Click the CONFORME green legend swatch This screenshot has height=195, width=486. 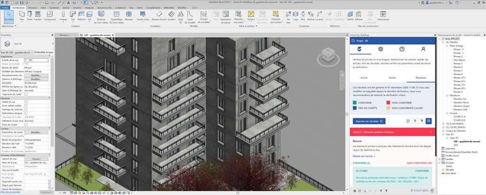(x=355, y=102)
